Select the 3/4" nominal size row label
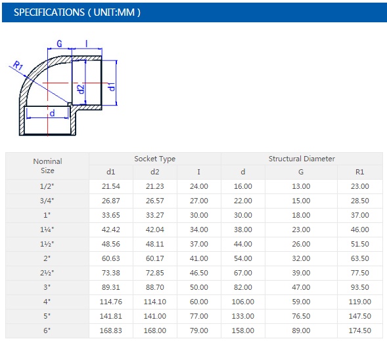This screenshot has width=387, height=341. [x=47, y=201]
